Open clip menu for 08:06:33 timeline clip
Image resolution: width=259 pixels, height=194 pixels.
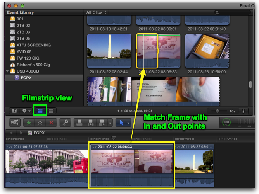(94, 147)
